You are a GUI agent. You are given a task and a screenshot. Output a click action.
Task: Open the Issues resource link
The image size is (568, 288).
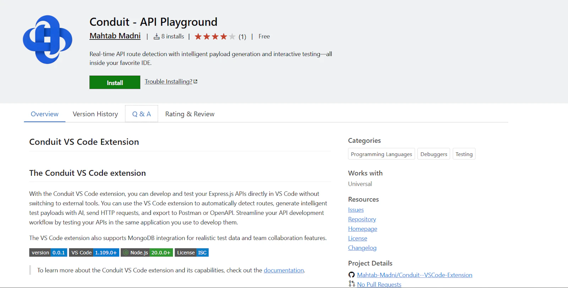coord(356,210)
